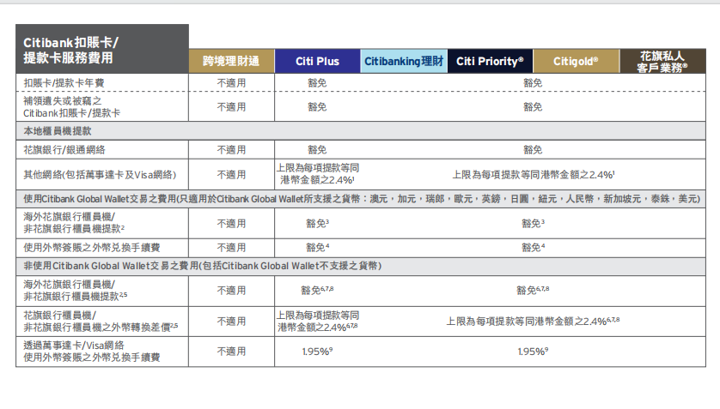Screen dimensions: 720x409
Task: Click Citi Plus 豁免 in the 年費 row
Action: (x=317, y=83)
